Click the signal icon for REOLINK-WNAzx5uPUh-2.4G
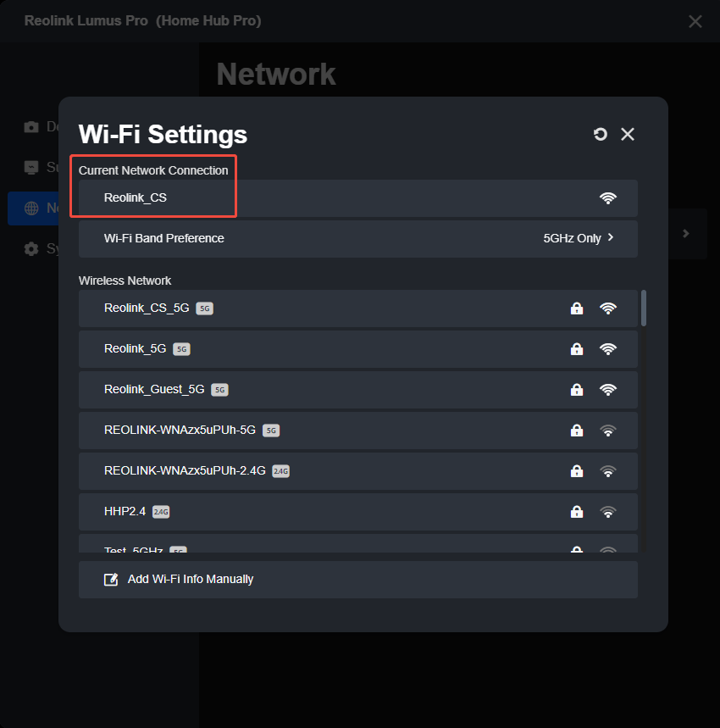Viewport: 720px width, 728px height. tap(607, 471)
